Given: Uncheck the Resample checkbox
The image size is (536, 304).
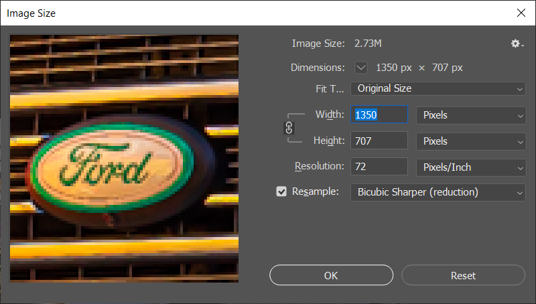Looking at the screenshot, I should (x=281, y=192).
